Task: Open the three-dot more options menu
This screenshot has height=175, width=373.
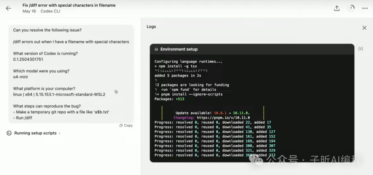Action: click(365, 8)
